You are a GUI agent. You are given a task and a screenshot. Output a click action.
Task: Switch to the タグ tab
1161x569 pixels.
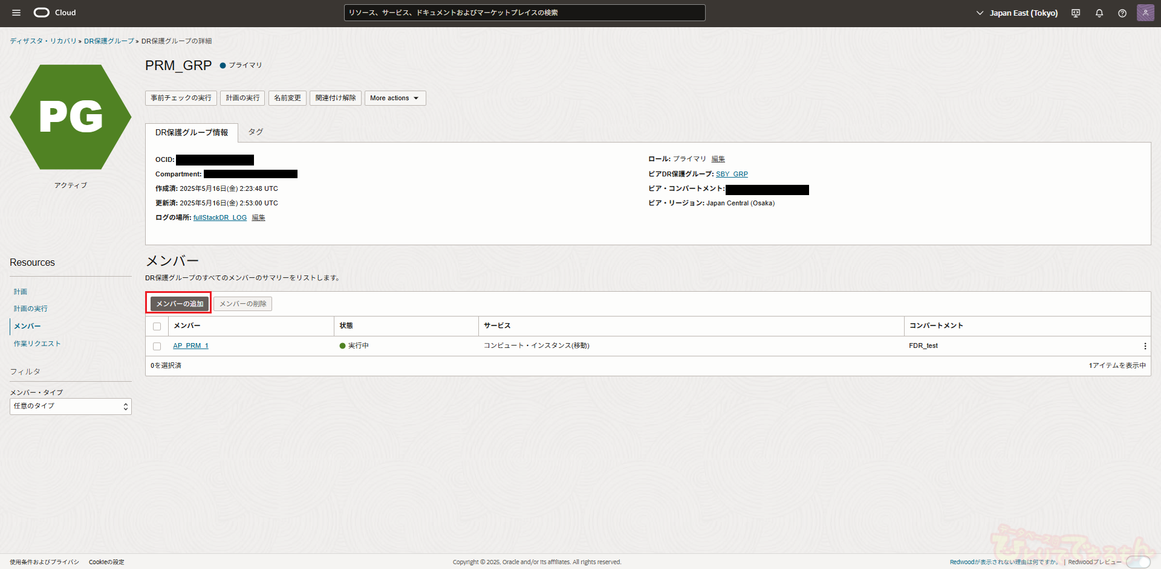pyautogui.click(x=256, y=132)
